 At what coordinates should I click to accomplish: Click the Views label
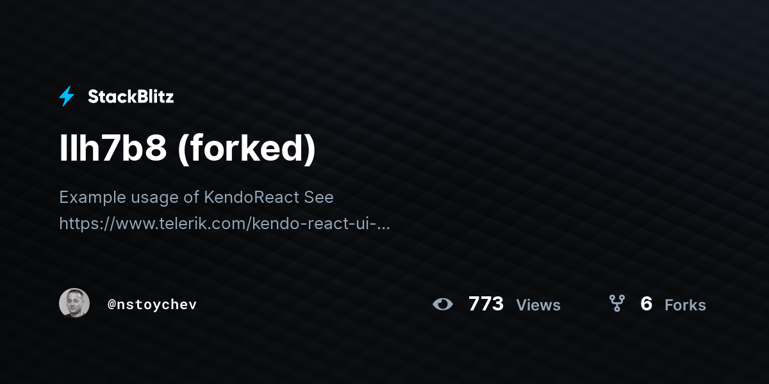(x=538, y=305)
